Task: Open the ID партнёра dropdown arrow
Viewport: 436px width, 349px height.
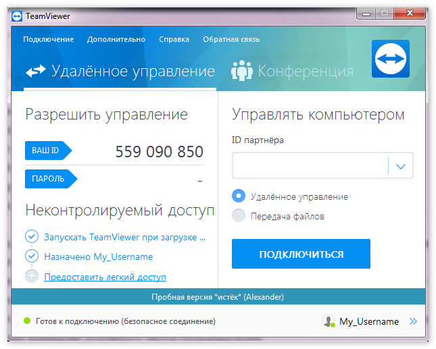Action: point(401,166)
